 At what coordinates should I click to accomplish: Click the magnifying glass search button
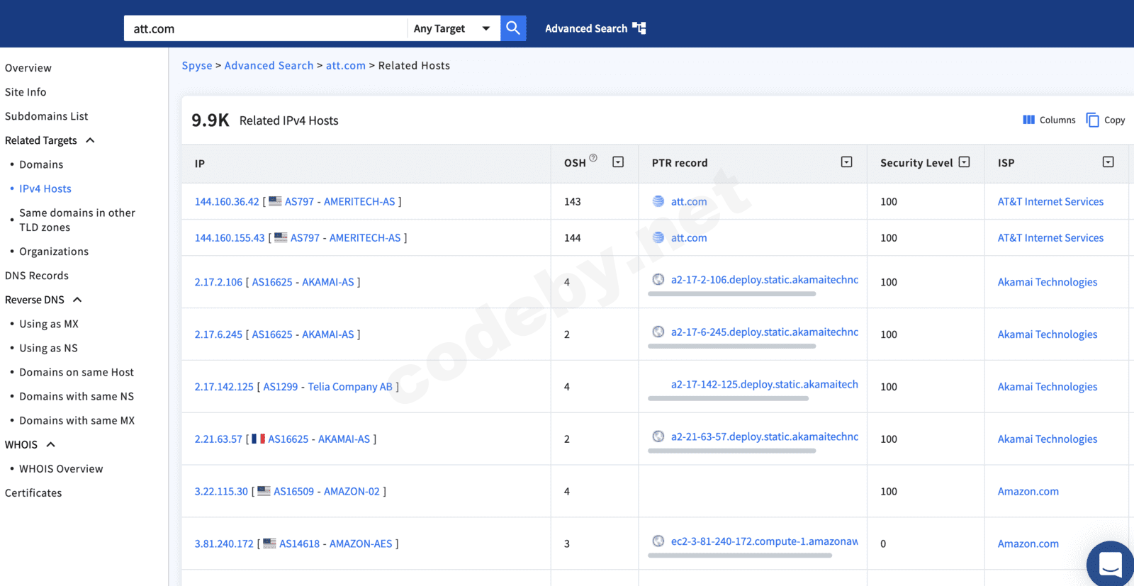[x=513, y=28]
